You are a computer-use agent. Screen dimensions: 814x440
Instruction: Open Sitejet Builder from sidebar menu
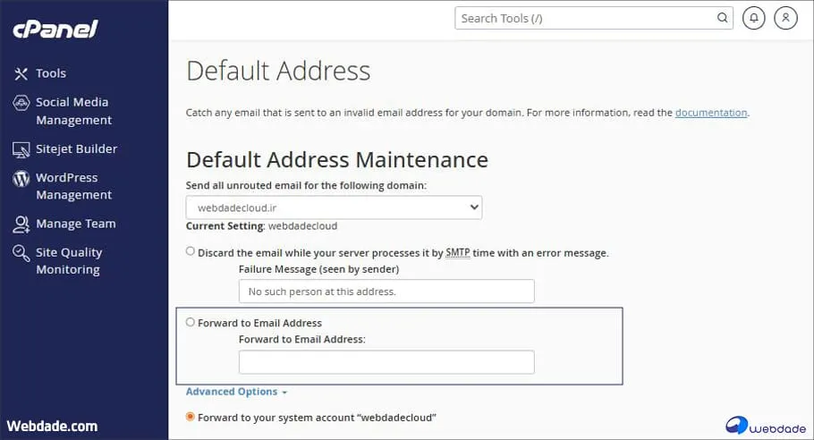(76, 149)
